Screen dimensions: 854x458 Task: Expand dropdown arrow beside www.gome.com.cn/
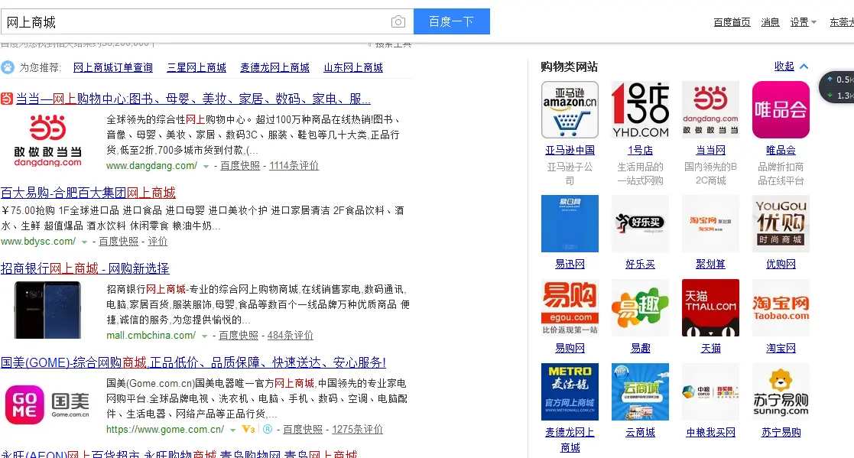pos(232,430)
